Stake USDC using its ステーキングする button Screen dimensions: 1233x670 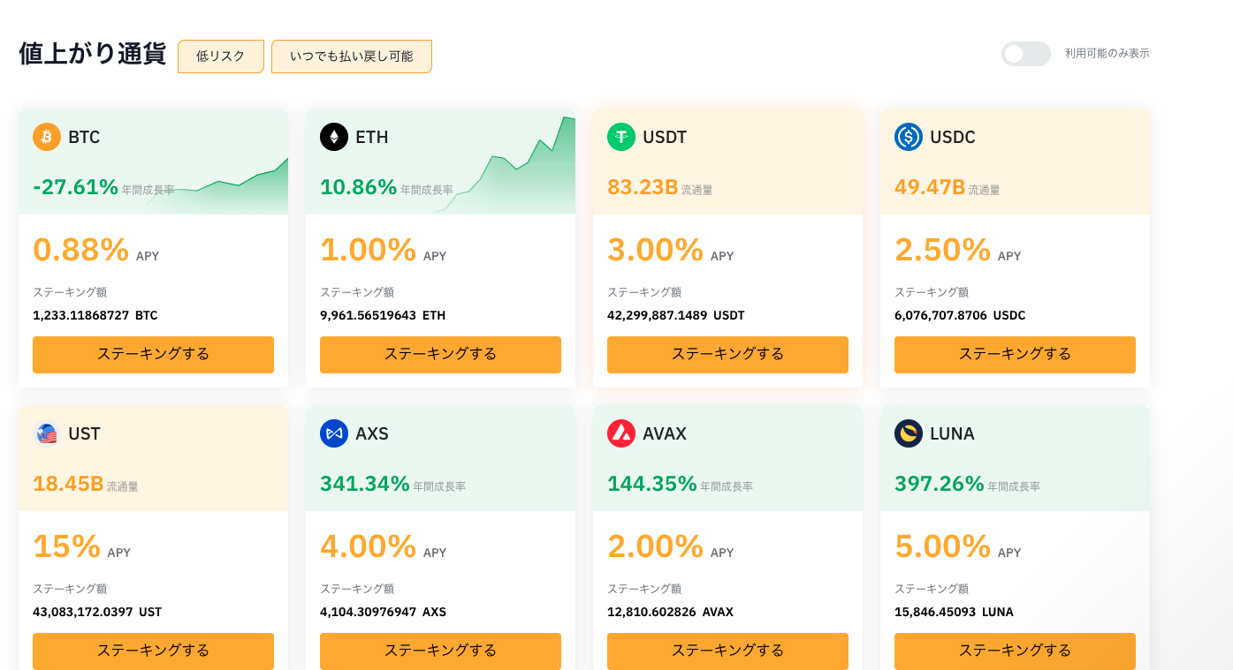[x=1015, y=355]
